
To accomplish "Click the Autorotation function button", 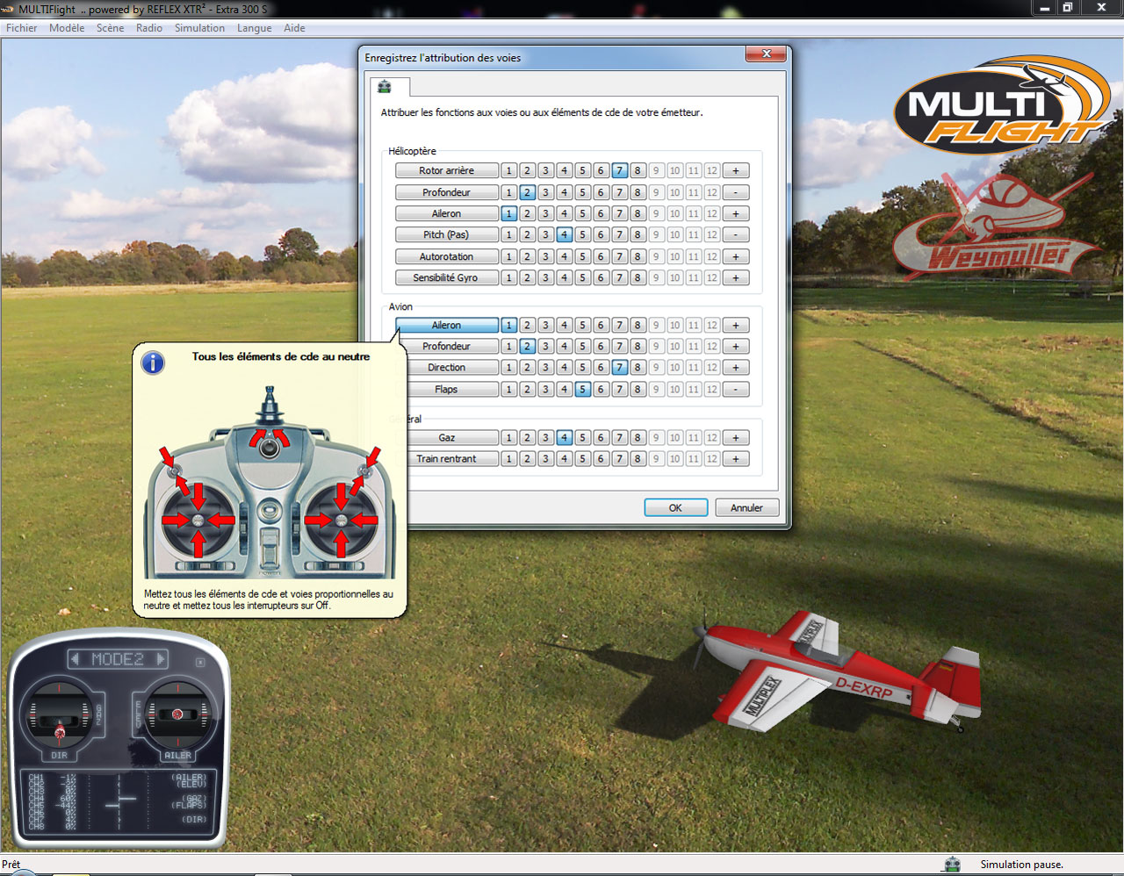I will pos(446,256).
